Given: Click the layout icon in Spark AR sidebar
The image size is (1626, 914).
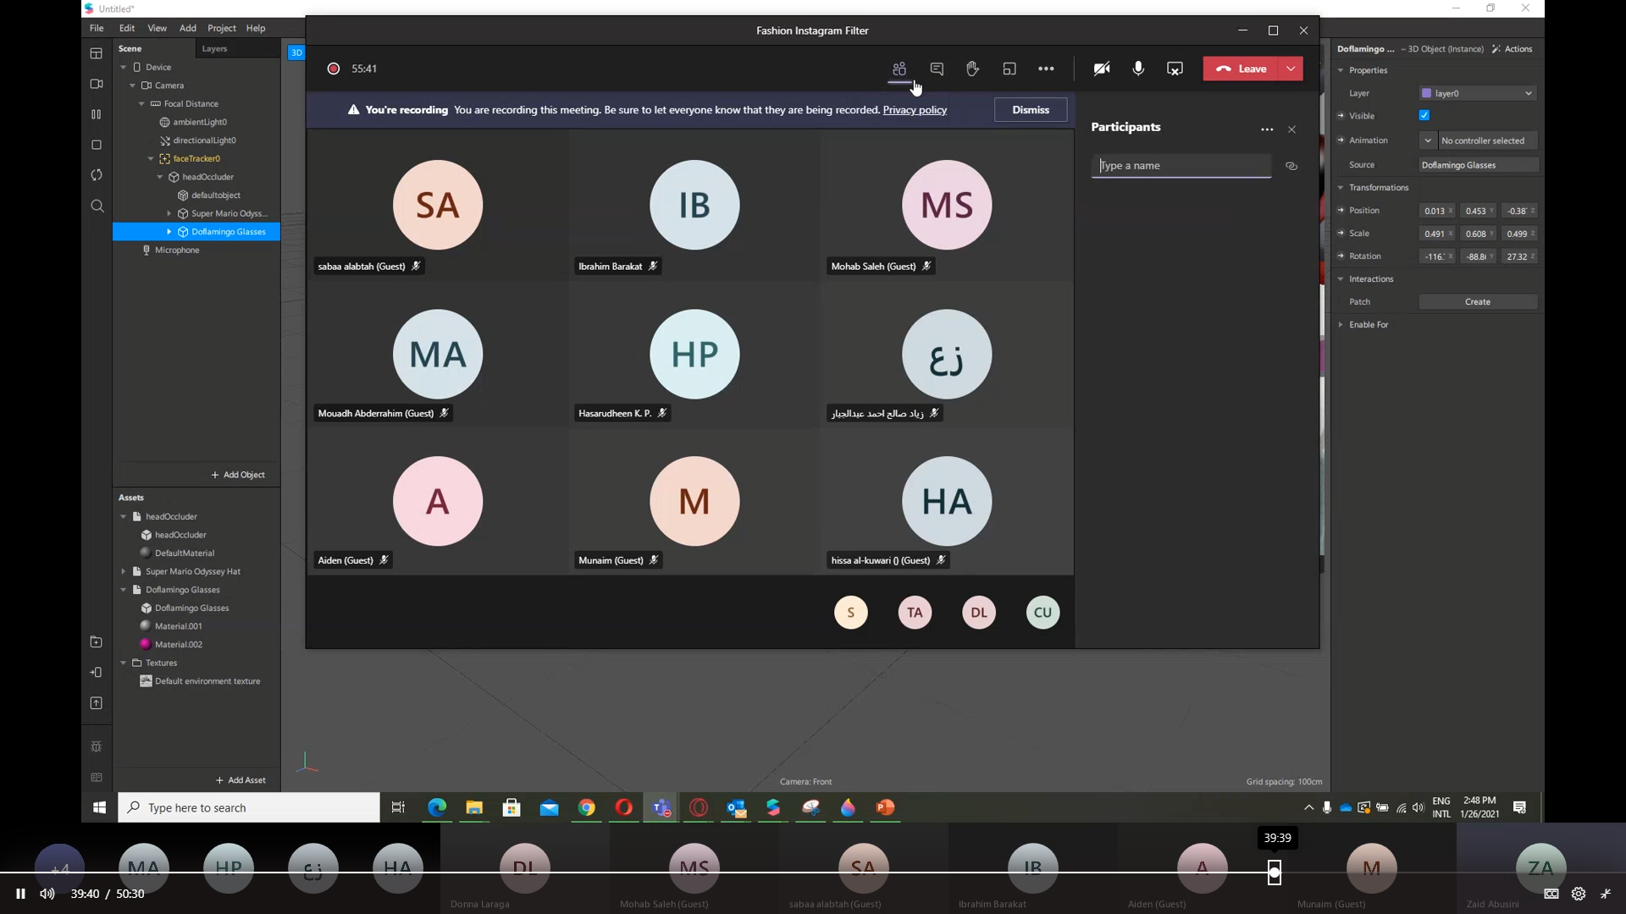Looking at the screenshot, I should pyautogui.click(x=97, y=53).
